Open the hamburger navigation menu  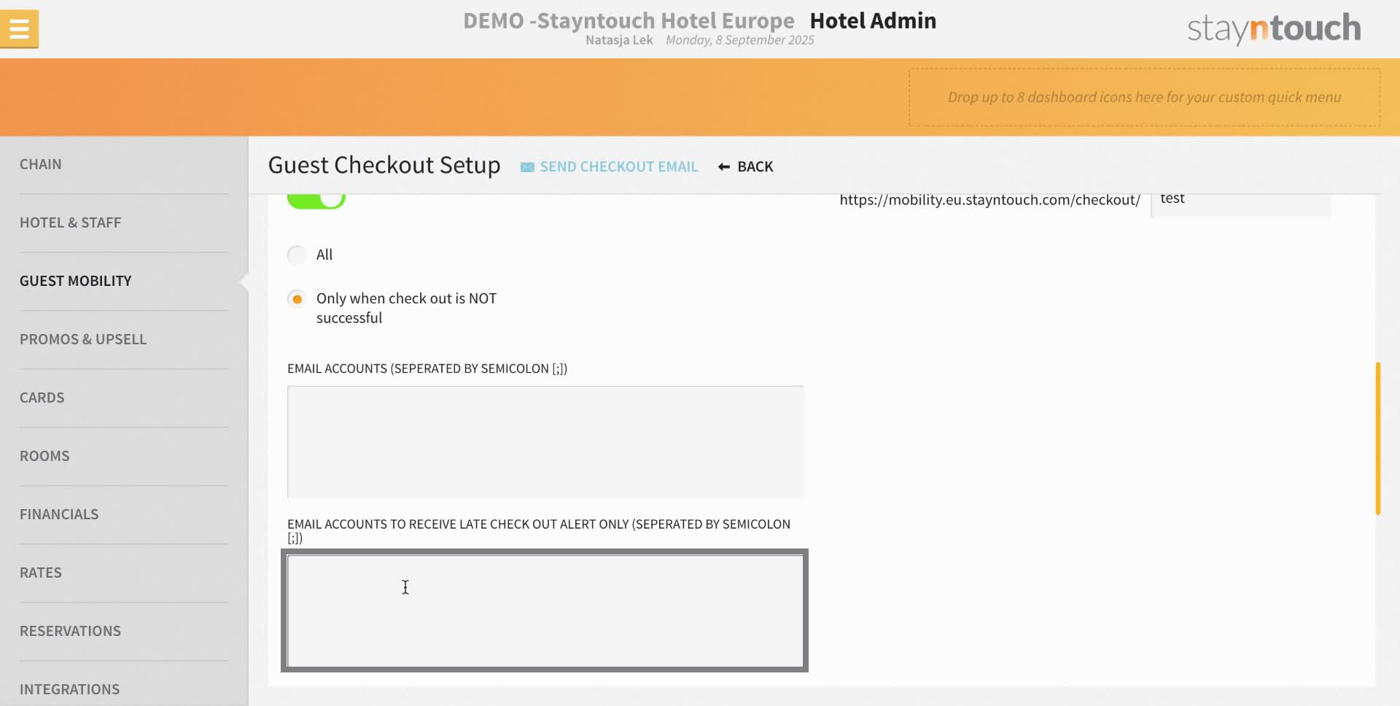(x=20, y=28)
